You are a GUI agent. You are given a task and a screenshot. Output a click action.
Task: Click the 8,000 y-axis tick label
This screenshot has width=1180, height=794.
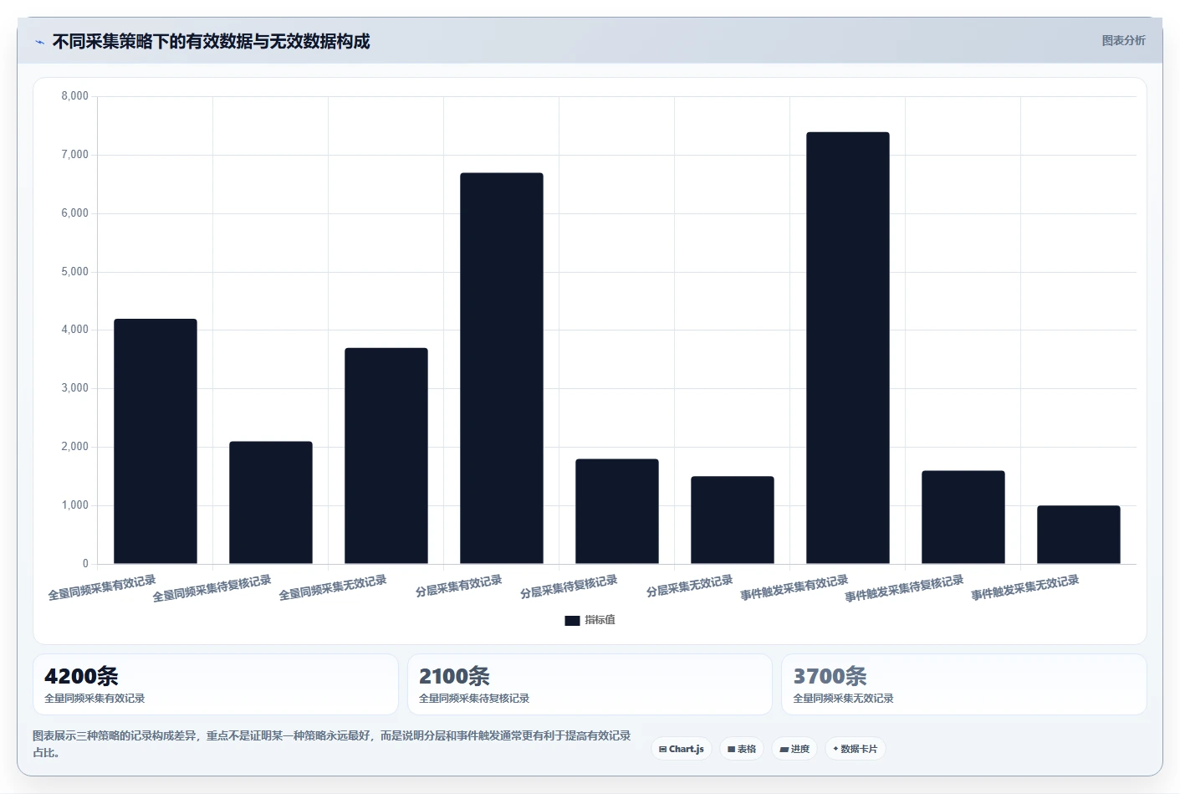coord(74,96)
